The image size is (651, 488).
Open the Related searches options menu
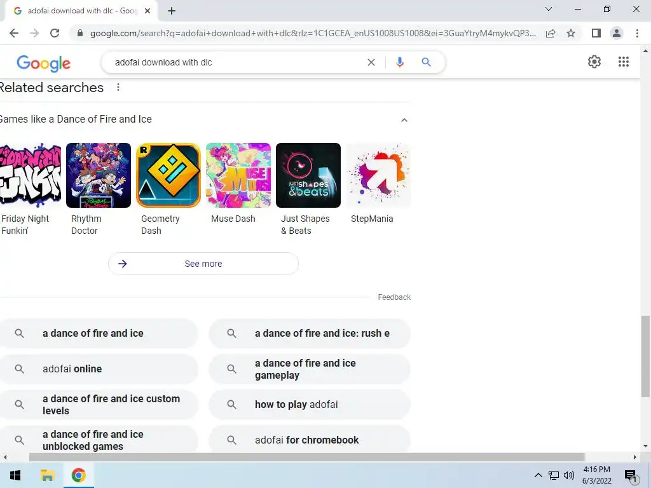118,87
